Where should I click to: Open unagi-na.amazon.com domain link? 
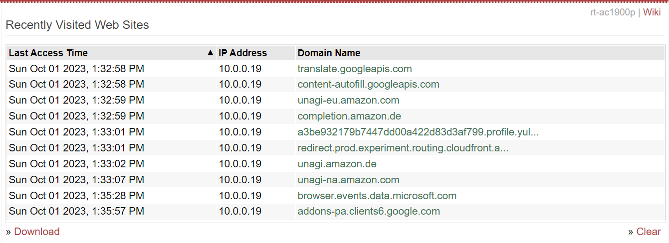click(348, 180)
